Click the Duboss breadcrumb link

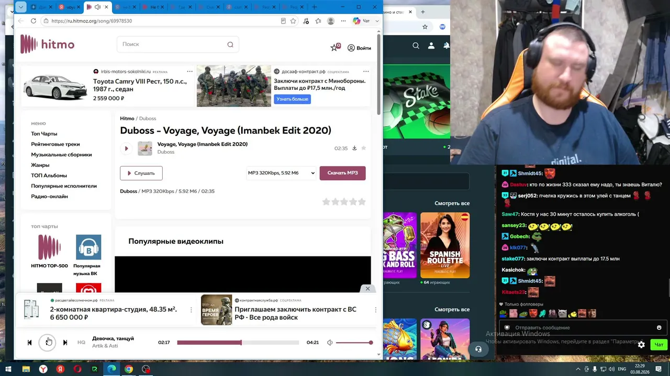click(148, 119)
